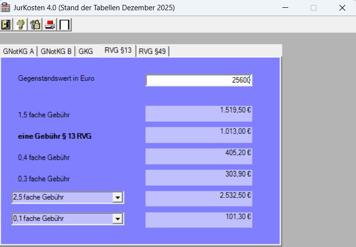Click the JurKosten calculator icon in title bar
Image resolution: width=356 pixels, height=247 pixels.
[x=5, y=7]
